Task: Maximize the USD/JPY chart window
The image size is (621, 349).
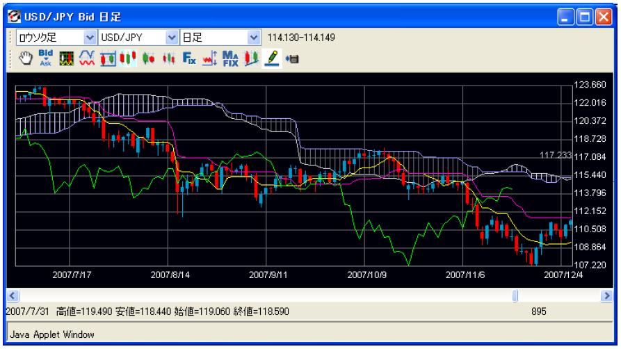Action: click(585, 17)
